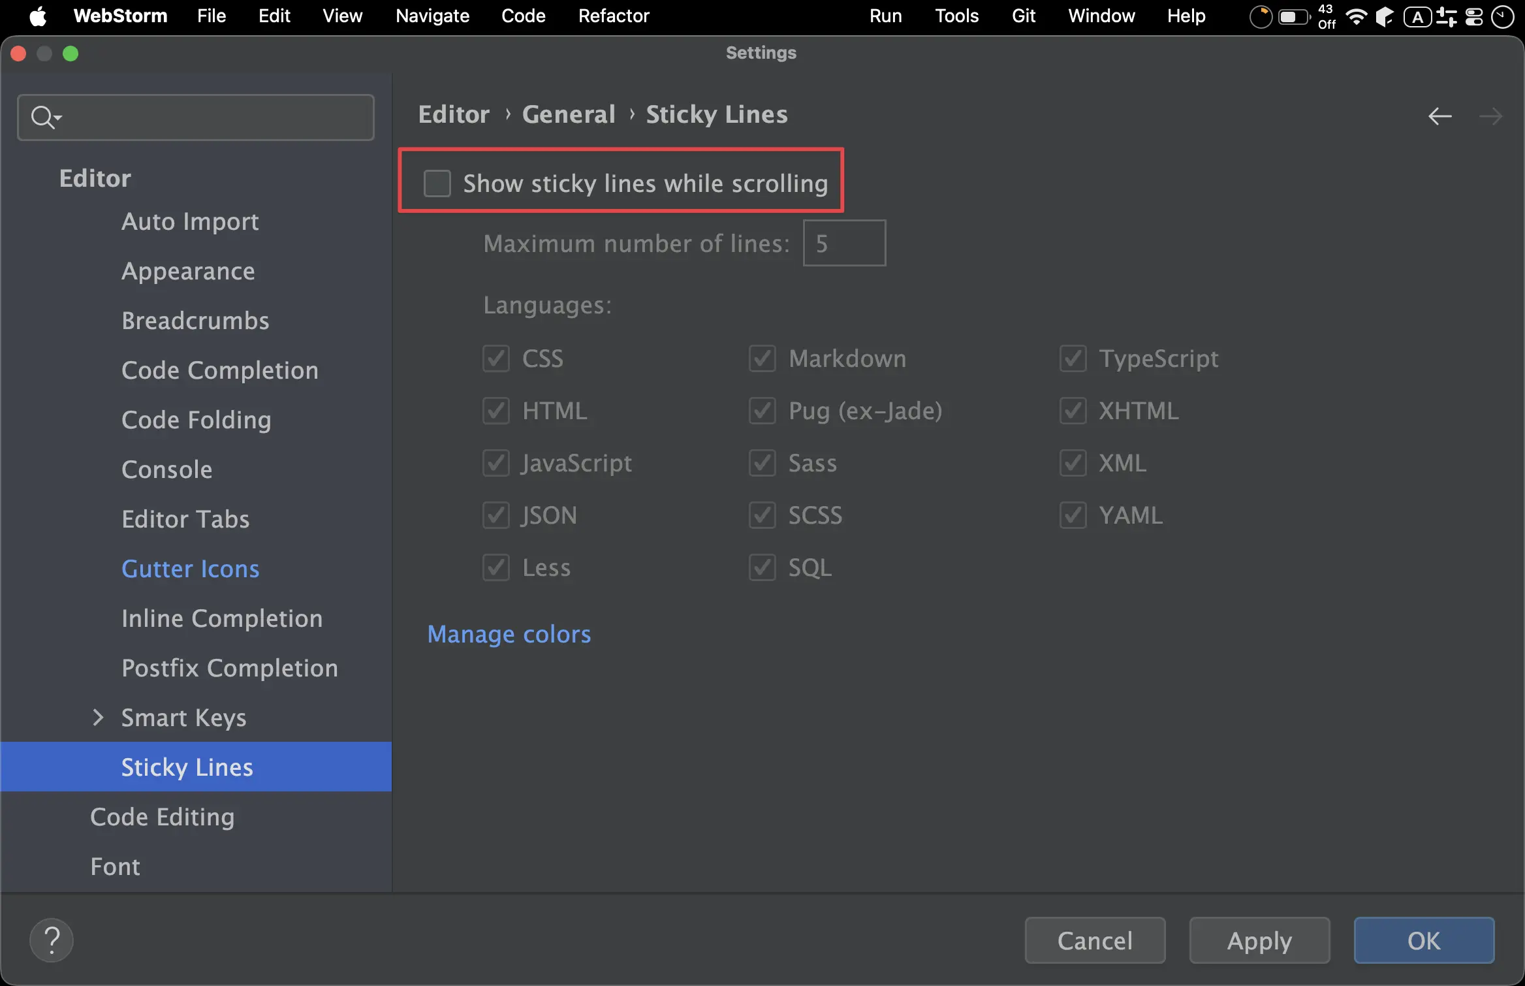Open the Control Center icon in menu bar
Screen dimensions: 1525x986
pyautogui.click(x=1474, y=16)
